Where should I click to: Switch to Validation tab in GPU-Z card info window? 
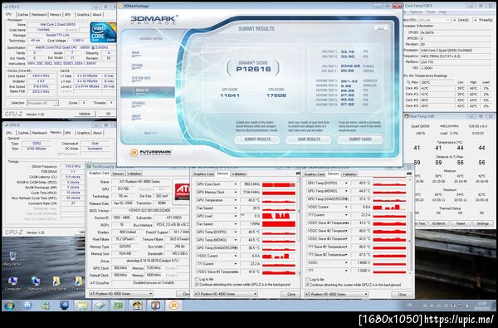pos(134,174)
